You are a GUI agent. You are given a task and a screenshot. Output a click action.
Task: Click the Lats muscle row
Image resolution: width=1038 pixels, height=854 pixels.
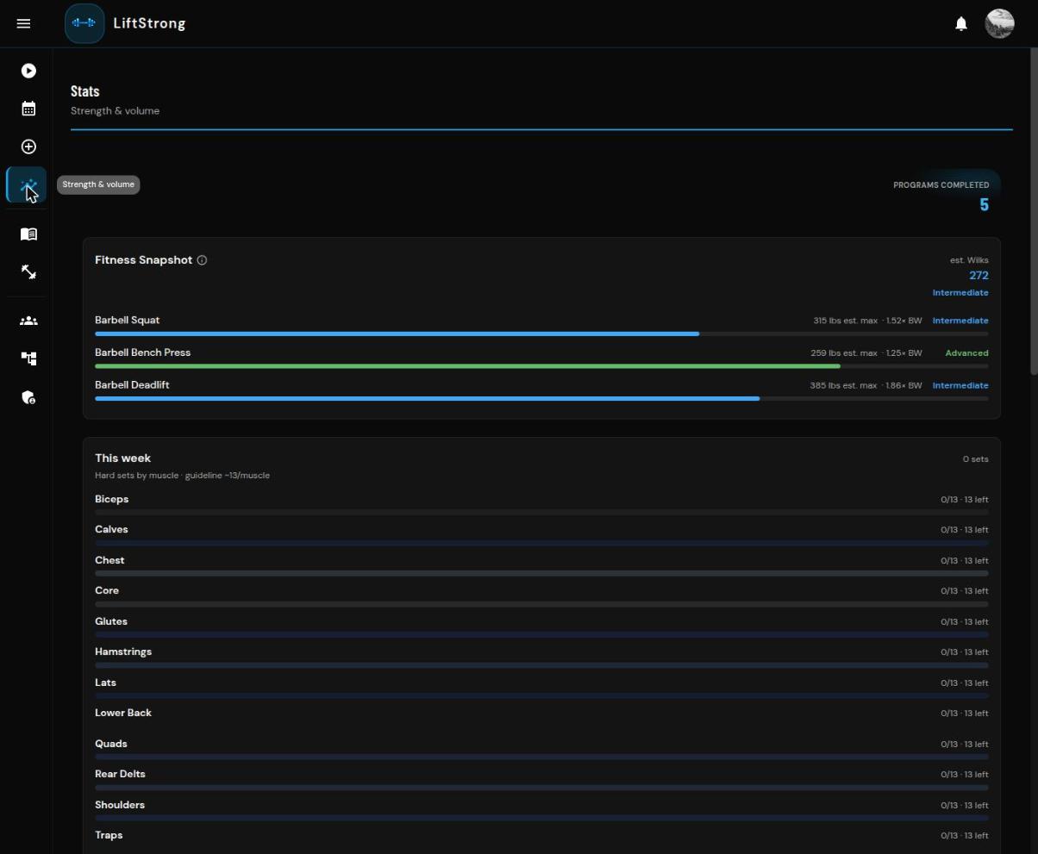click(x=541, y=689)
